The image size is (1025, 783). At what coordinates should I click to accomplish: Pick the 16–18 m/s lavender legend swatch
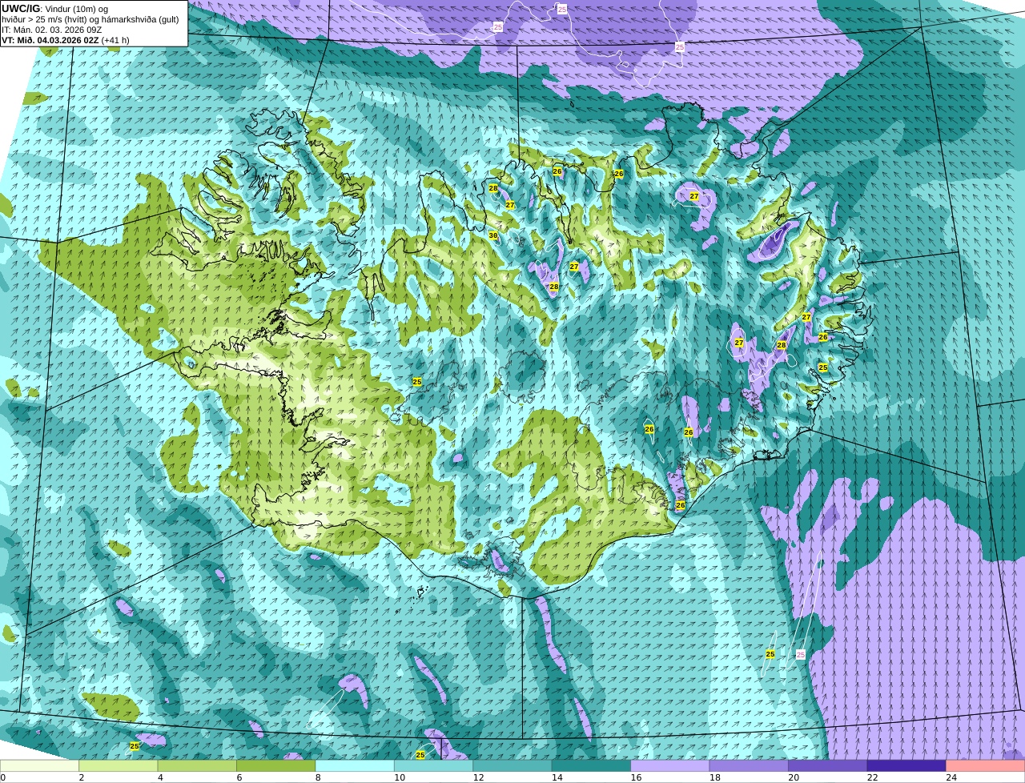pos(670,765)
